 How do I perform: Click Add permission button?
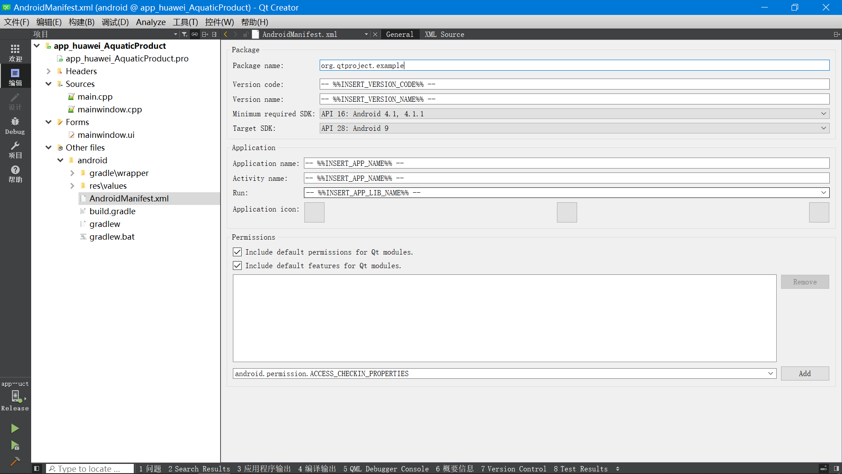[x=805, y=373]
